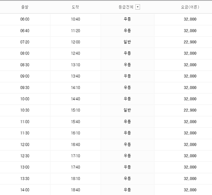Select the 06:40 departure bus row
This screenshot has height=195, width=212.
pos(106,31)
